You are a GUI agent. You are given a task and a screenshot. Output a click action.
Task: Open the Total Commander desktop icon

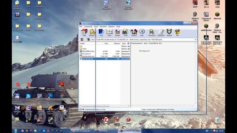[x=17, y=98]
